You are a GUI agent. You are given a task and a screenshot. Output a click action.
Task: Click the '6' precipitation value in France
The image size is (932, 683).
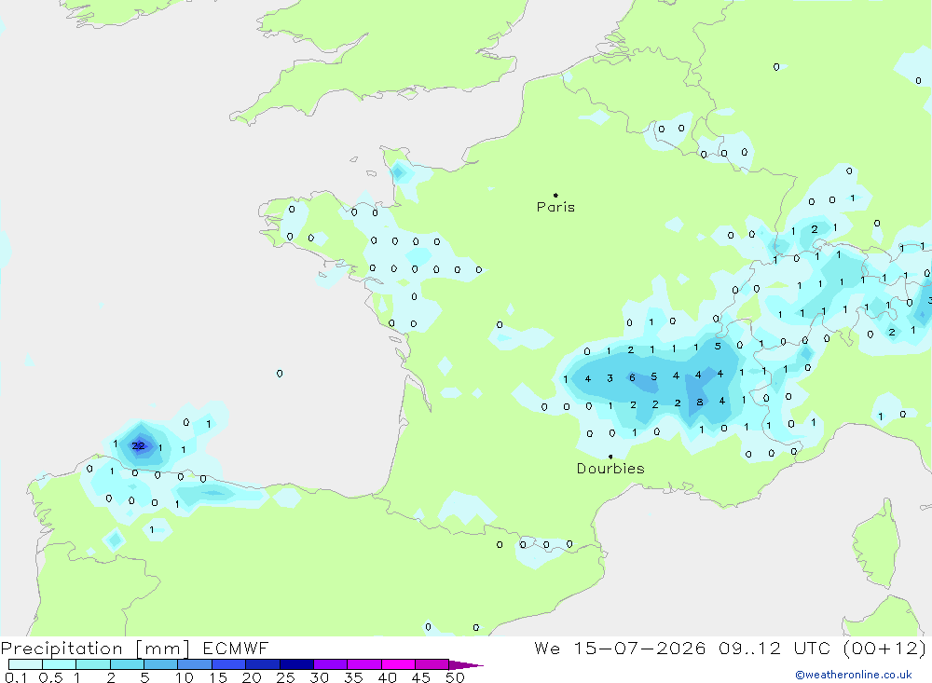tap(632, 377)
